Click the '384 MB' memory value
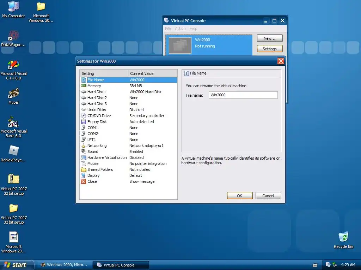 (x=136, y=86)
